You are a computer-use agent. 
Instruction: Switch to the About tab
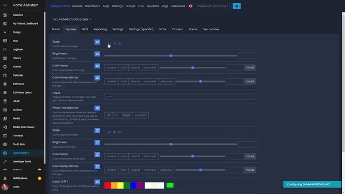(x=56, y=29)
